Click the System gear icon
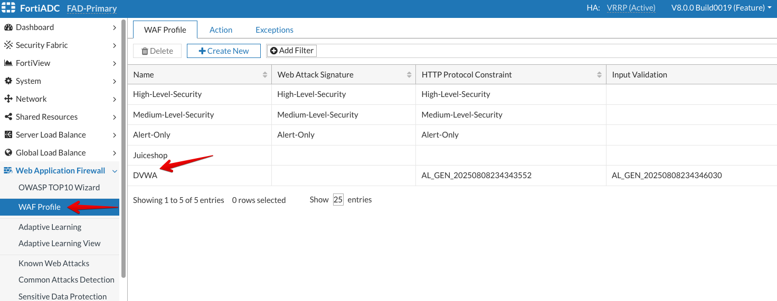 tap(8, 81)
